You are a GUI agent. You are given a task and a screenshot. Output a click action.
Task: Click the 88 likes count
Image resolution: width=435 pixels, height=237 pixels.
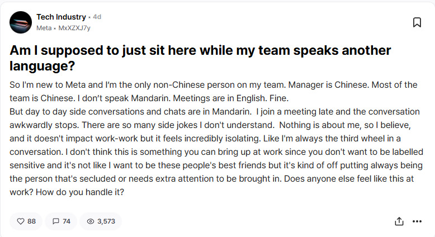31,221
